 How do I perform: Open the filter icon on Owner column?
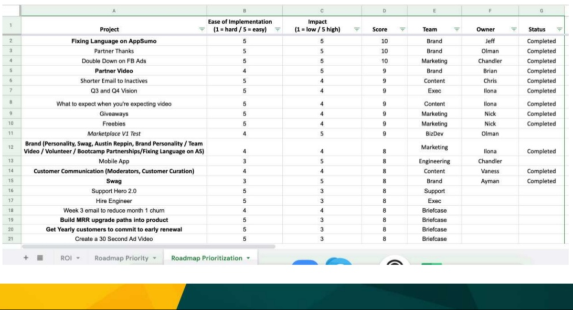(x=513, y=30)
